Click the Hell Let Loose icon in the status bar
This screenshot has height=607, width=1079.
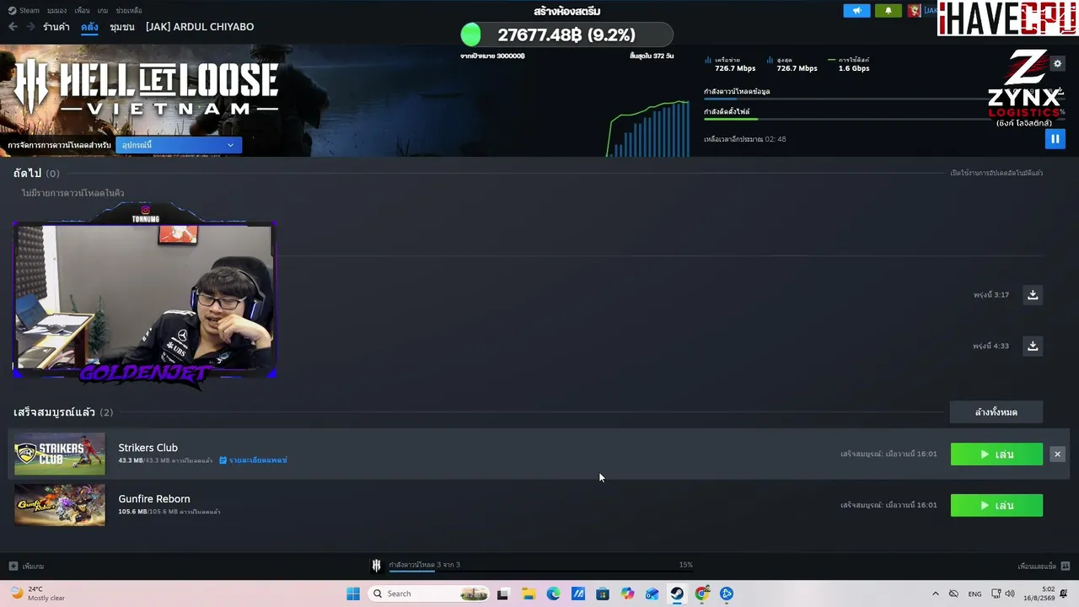click(x=377, y=565)
